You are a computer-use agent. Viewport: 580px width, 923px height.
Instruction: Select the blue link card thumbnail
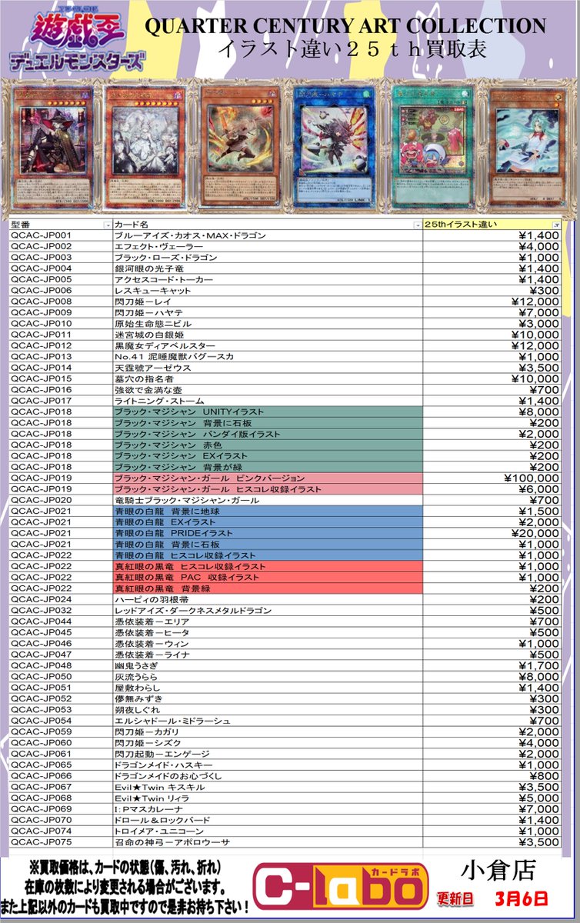coord(335,147)
